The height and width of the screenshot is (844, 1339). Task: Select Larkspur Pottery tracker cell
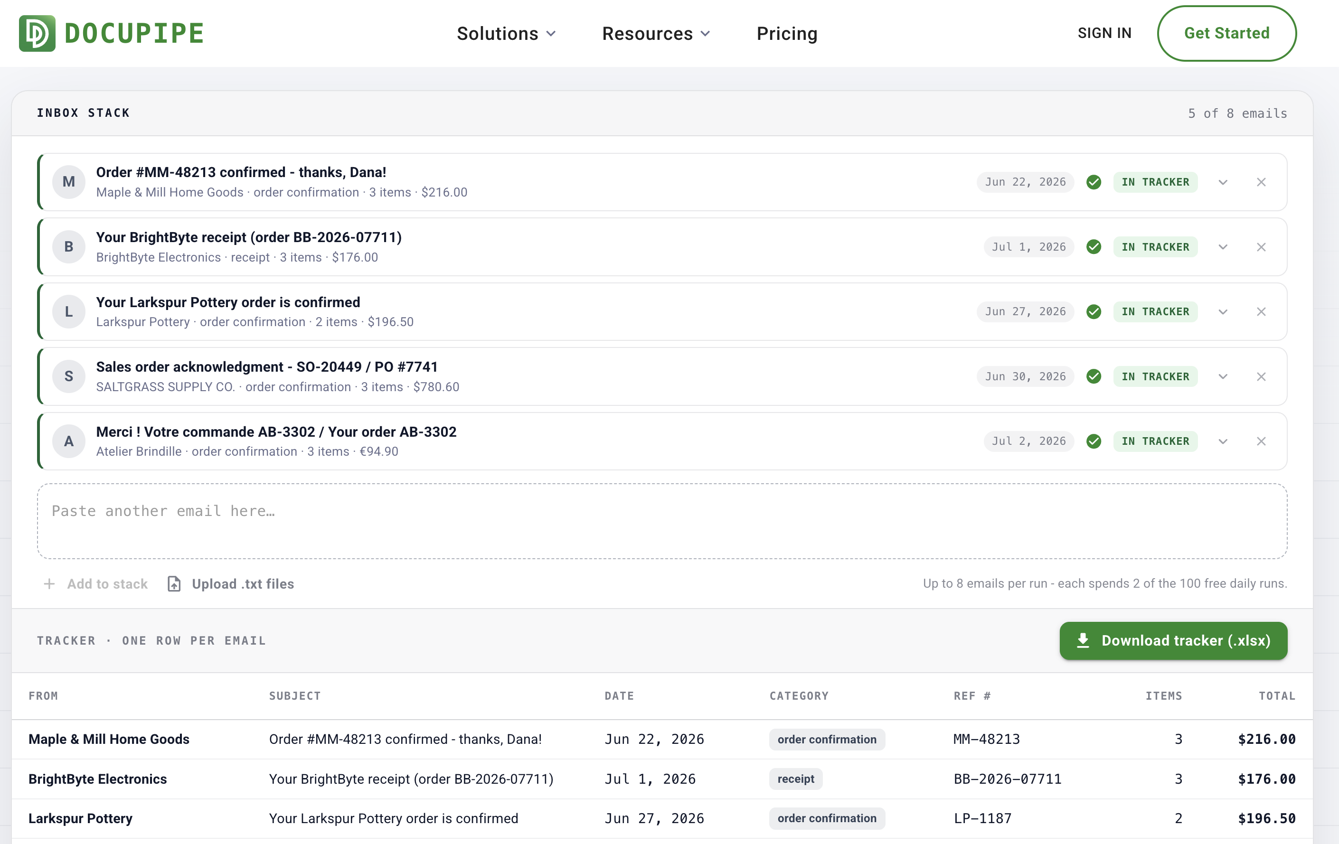[x=81, y=818]
